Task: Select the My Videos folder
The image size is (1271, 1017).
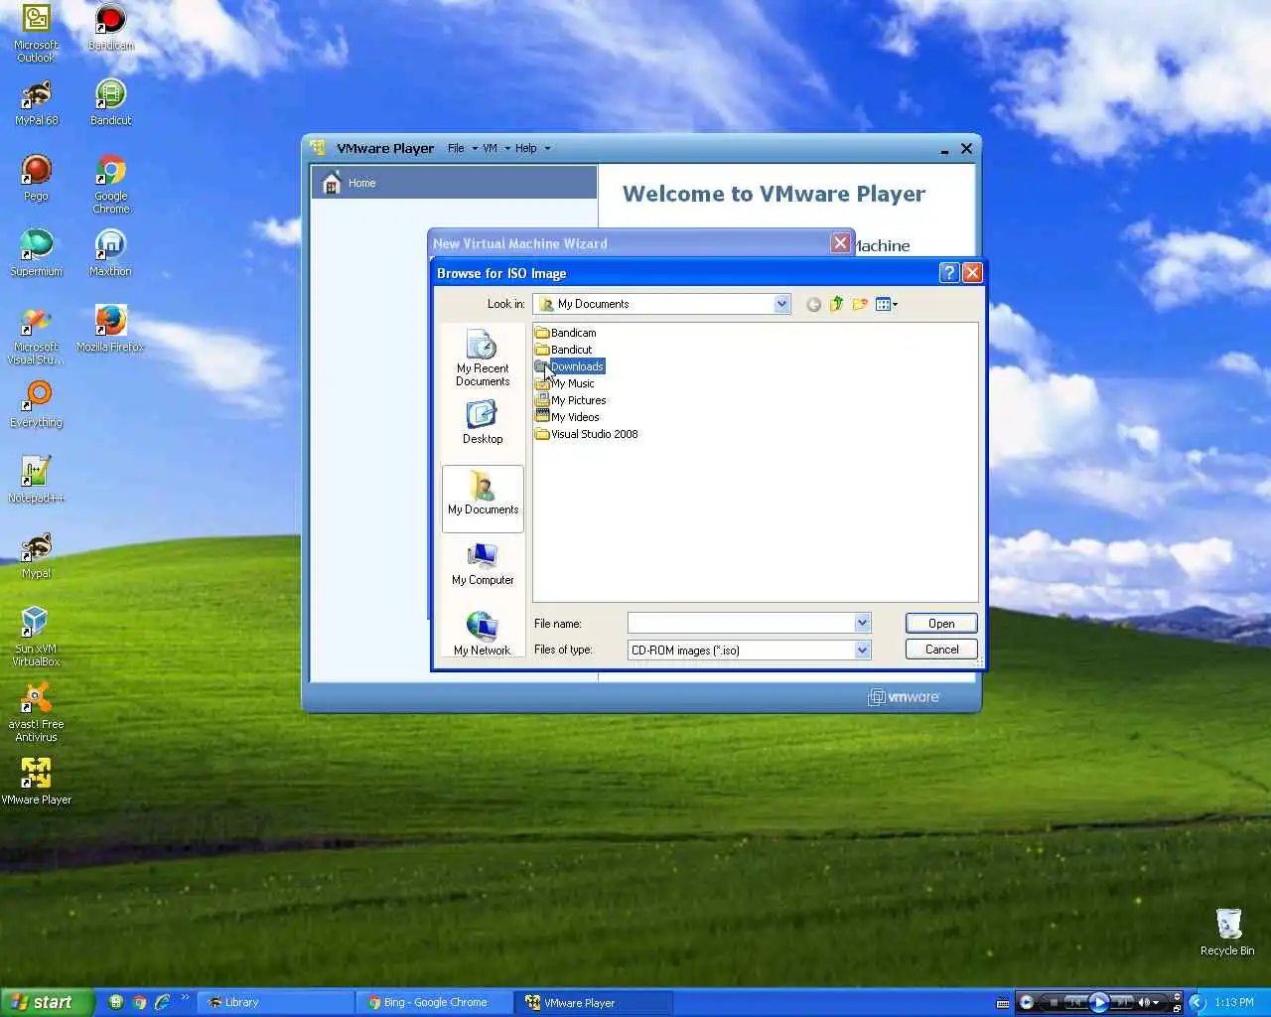Action: (567, 417)
